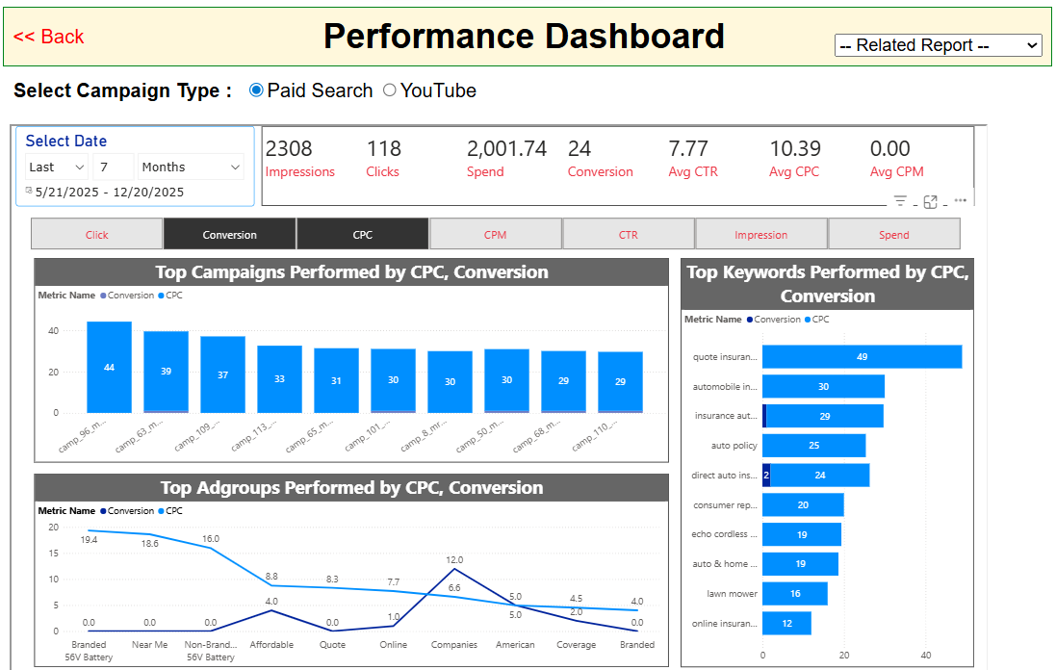The width and height of the screenshot is (1056, 670).
Task: Click Conversion legend marker in Top Adgroups
Action: (x=104, y=511)
